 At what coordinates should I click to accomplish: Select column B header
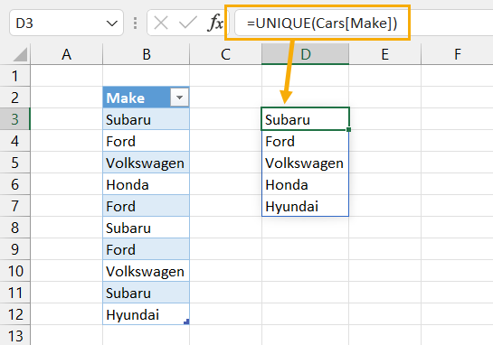[147, 54]
